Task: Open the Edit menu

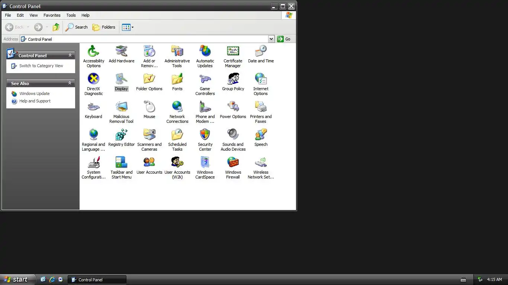Action: pos(20,15)
